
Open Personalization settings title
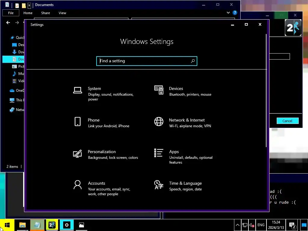pyautogui.click(x=102, y=152)
